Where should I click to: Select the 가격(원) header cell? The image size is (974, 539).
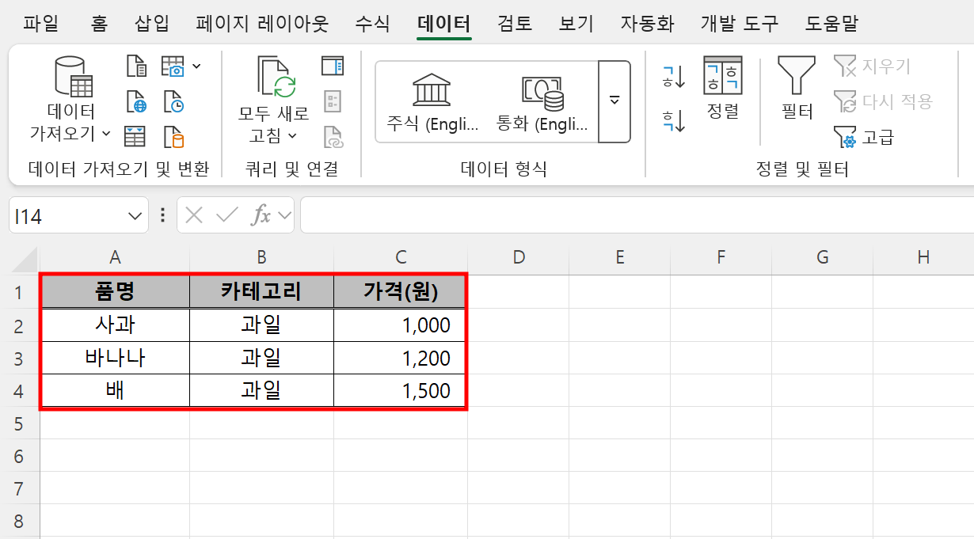click(x=400, y=292)
